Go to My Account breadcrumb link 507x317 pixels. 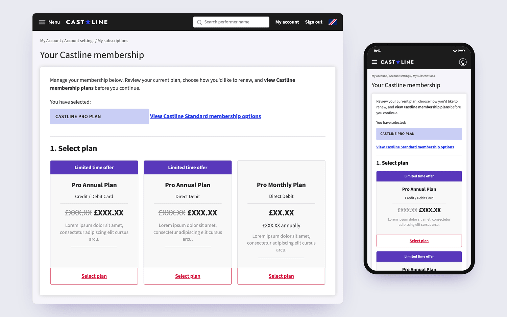click(x=50, y=41)
